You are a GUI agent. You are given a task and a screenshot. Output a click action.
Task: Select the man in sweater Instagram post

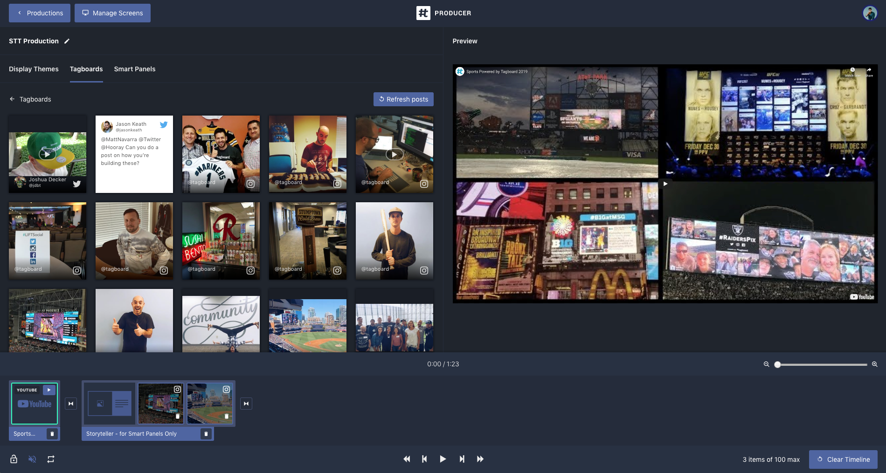click(134, 241)
